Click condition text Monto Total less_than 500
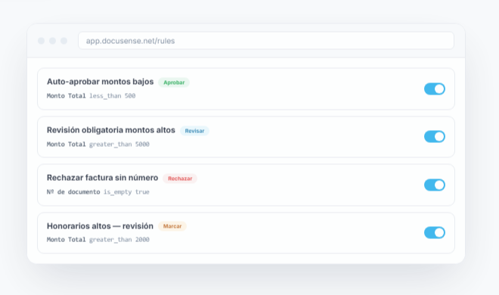Viewport: 499px width, 295px height. pyautogui.click(x=91, y=96)
